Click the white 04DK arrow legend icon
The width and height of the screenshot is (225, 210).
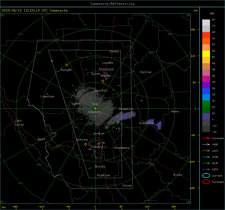206,145
